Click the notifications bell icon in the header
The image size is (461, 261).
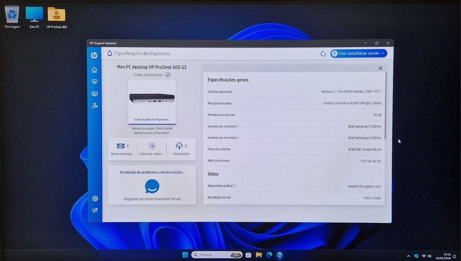[x=110, y=53]
